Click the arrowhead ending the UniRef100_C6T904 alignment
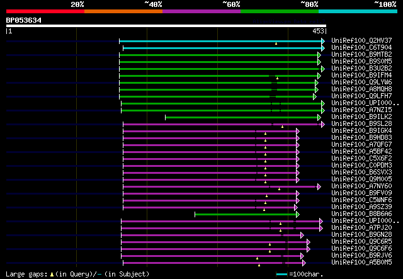 (x=323, y=48)
